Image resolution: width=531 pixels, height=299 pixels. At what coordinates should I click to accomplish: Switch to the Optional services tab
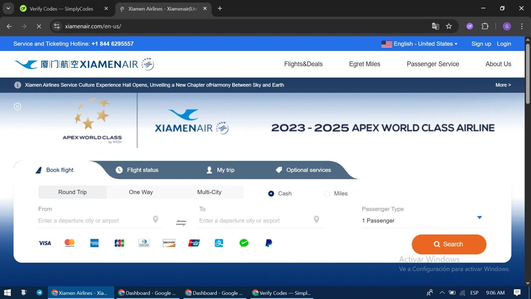point(303,170)
